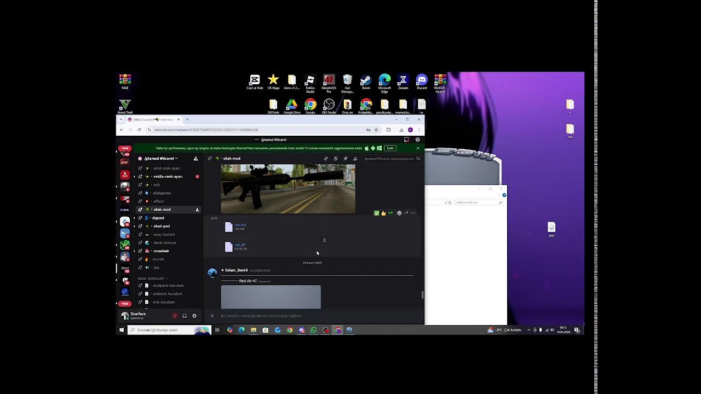Toggle notification settings bell icon in header
The image size is (701, 394).
[336, 159]
